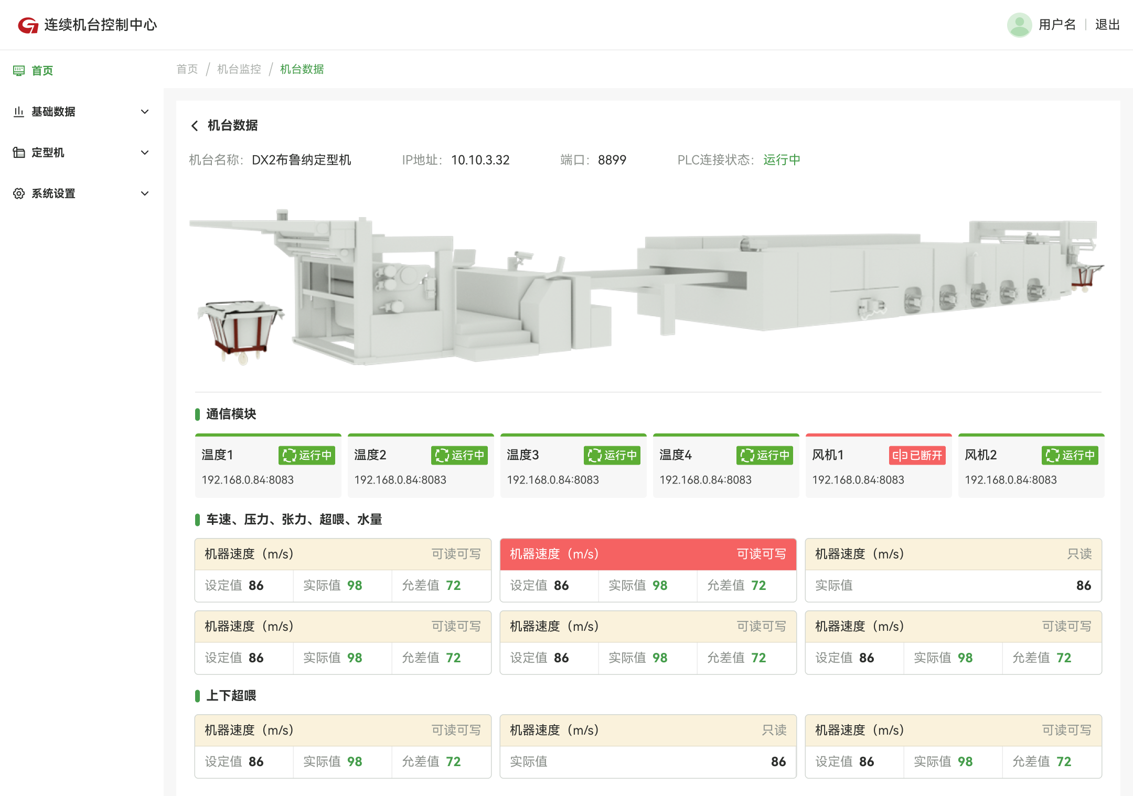Viewport: 1133px width, 796px height.
Task: Click the 风机1 已断开 status badge
Action: point(917,455)
